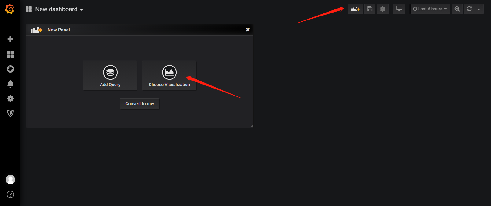Open Explore compass icon in sidebar
The width and height of the screenshot is (491, 206).
tap(10, 69)
